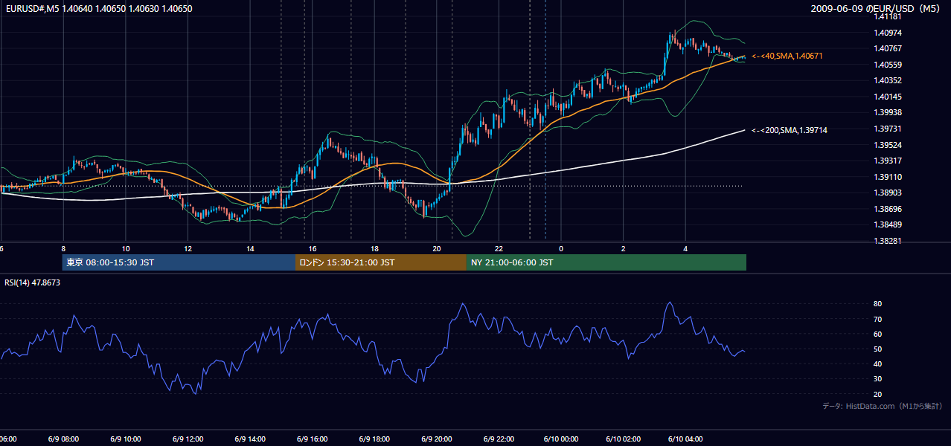Click the hour label 22 under the price chart
The width and height of the screenshot is (951, 446).
(499, 248)
